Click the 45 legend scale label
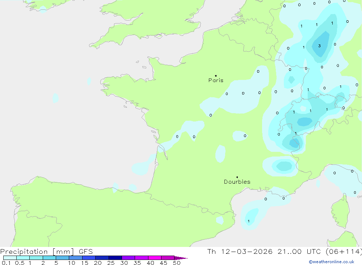This screenshot has height=265, width=362. (164, 263)
